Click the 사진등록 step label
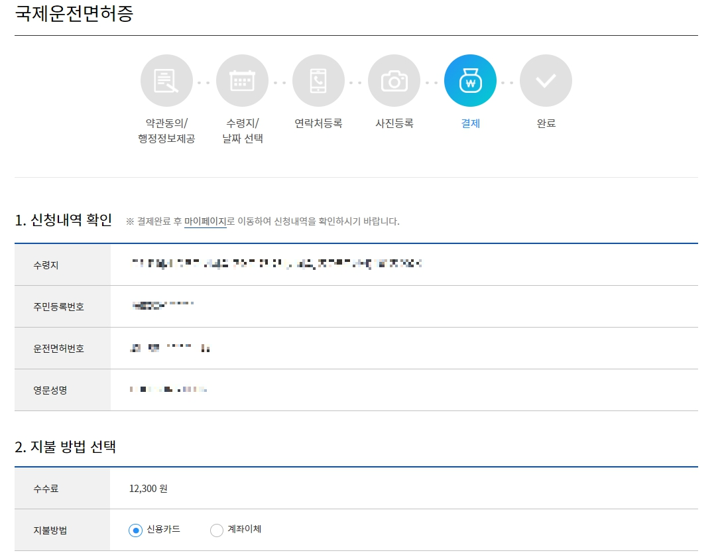This screenshot has width=722, height=559. click(x=394, y=123)
